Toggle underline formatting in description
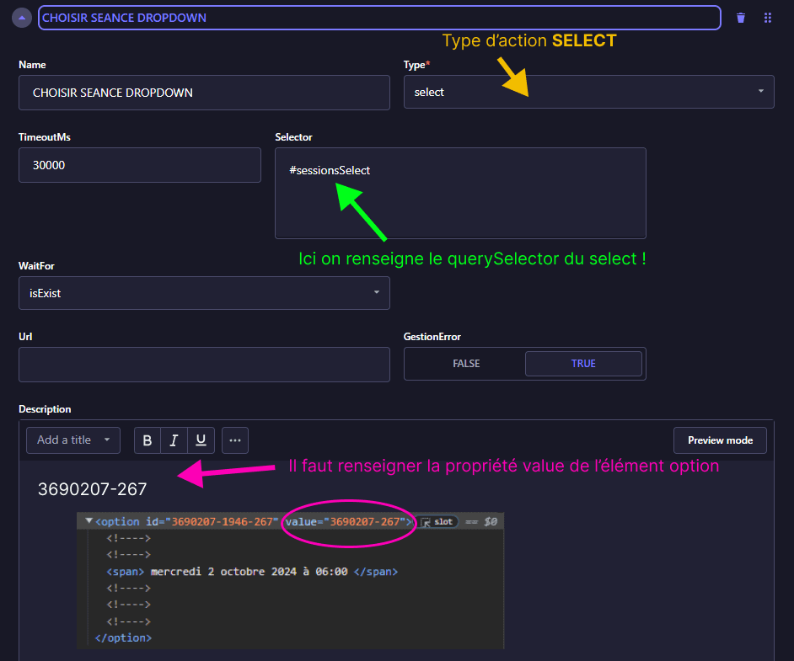 click(201, 440)
